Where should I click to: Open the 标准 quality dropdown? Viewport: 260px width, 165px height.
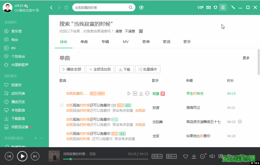tap(157, 156)
